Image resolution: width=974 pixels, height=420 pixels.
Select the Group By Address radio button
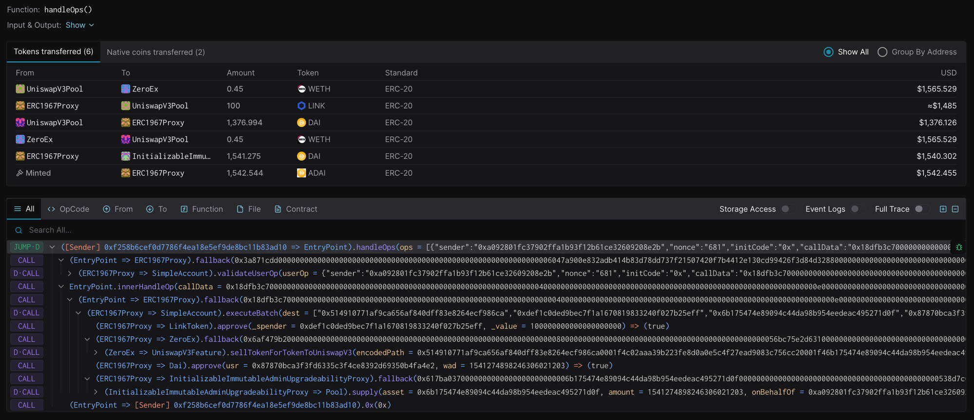[x=882, y=52]
